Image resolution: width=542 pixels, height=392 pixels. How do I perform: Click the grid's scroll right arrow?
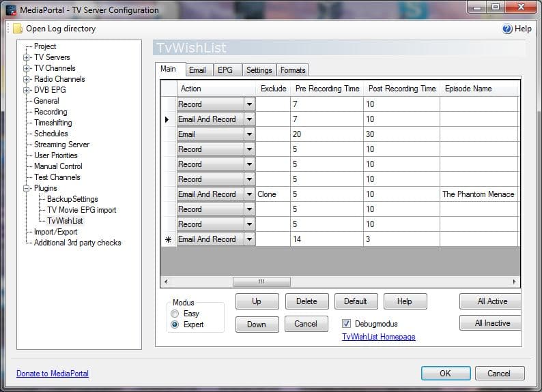[x=514, y=282]
